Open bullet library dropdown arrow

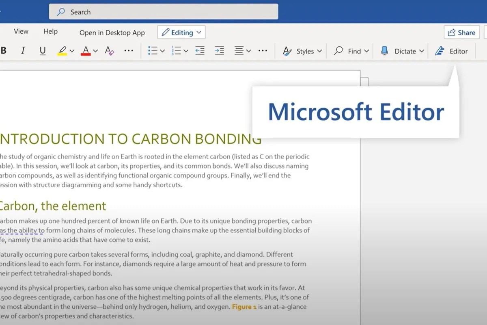pyautogui.click(x=162, y=51)
